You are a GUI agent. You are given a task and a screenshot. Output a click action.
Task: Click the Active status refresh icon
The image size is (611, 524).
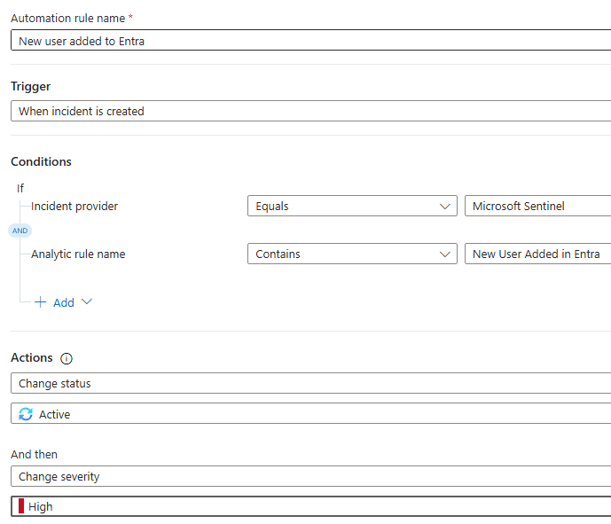pos(26,414)
